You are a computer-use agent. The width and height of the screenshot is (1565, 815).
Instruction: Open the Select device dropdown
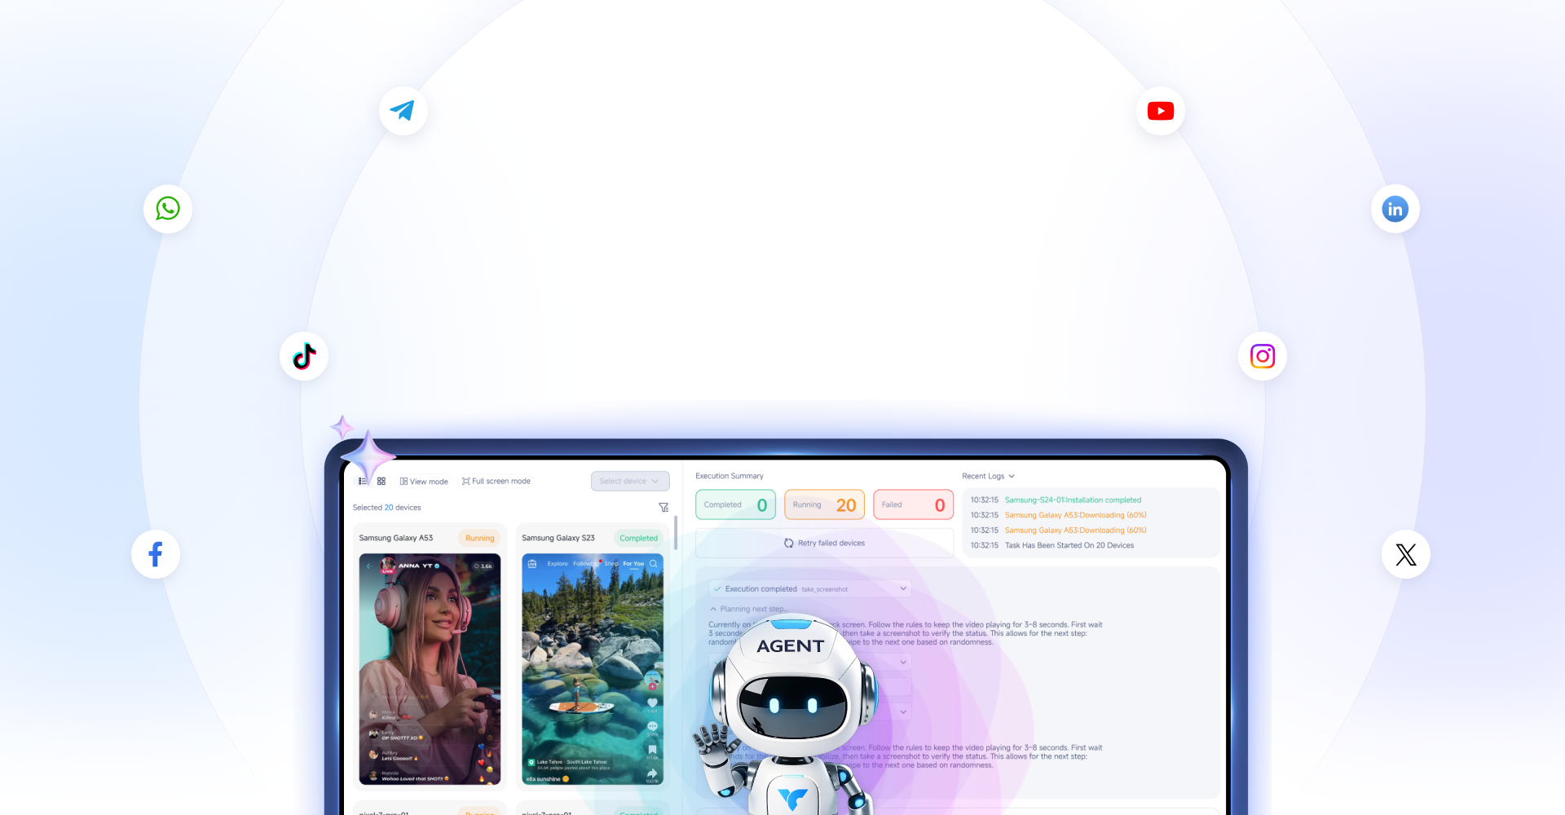tap(629, 482)
